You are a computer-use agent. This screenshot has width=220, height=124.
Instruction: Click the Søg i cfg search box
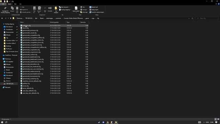207,18
